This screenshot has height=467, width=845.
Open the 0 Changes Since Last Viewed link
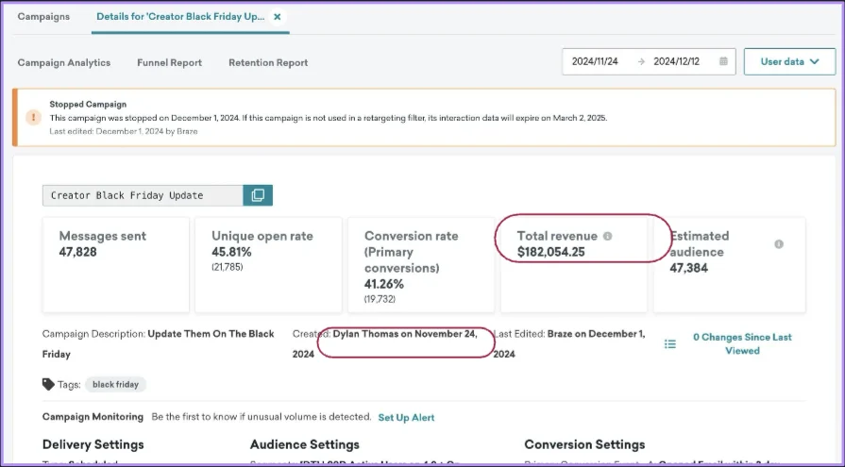tap(742, 343)
